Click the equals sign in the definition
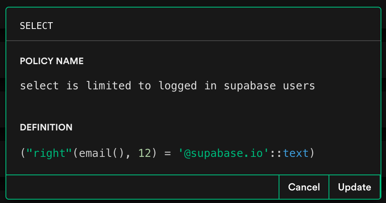The height and width of the screenshot is (203, 386). point(168,153)
